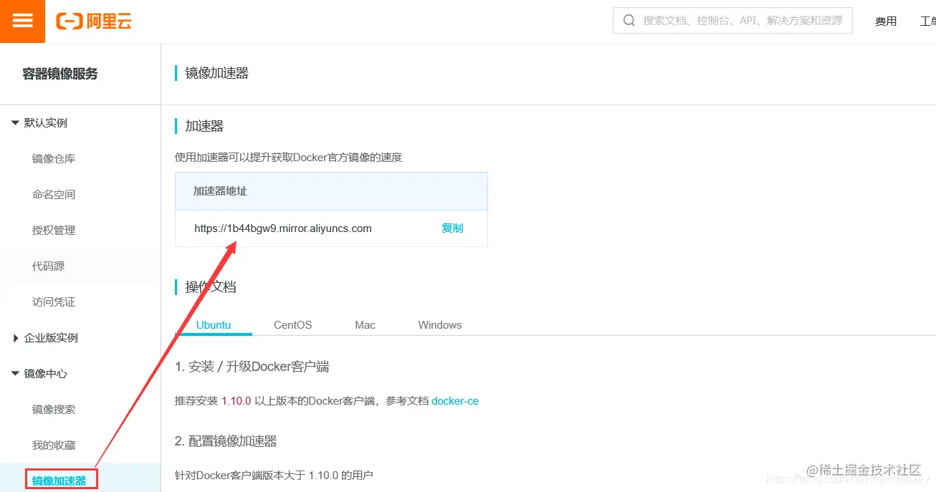Image resolution: width=936 pixels, height=492 pixels.
Task: Open the 命名空间 sidebar item
Action: click(x=53, y=194)
